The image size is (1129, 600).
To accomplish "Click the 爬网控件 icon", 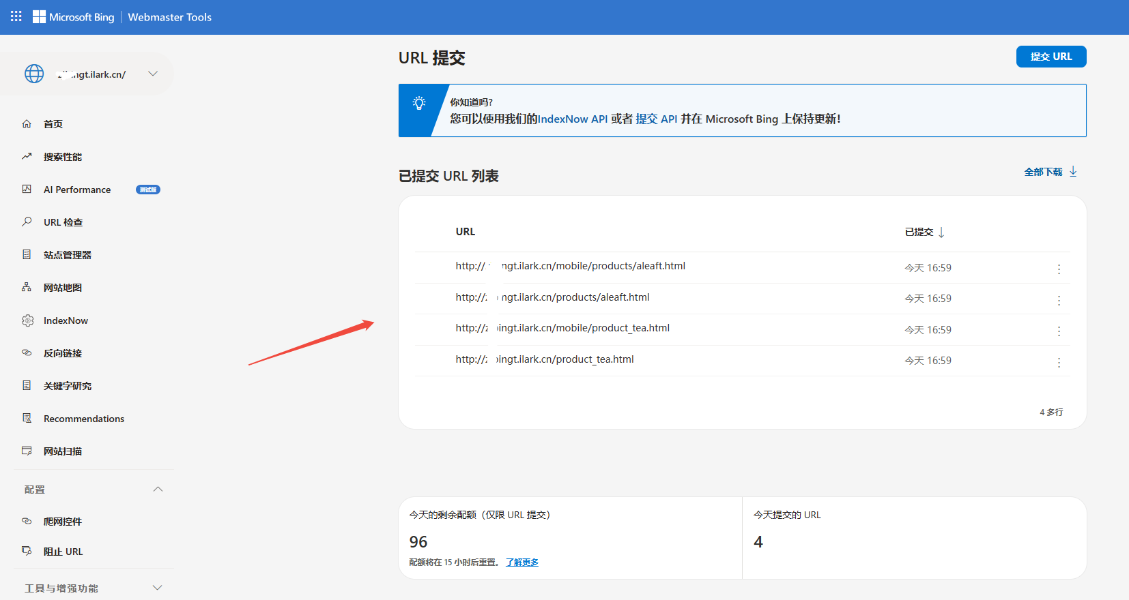I will pyautogui.click(x=27, y=521).
